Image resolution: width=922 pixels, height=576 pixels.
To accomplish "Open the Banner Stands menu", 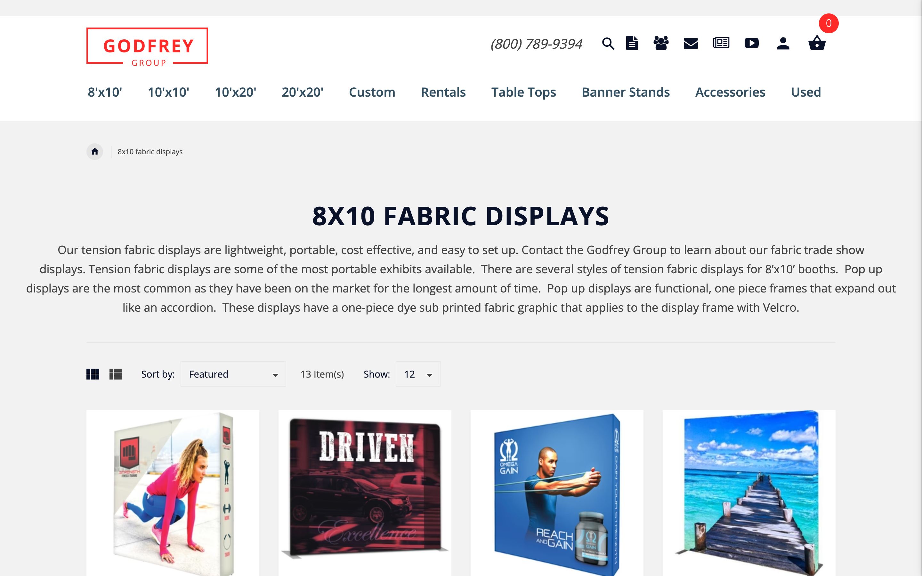I will click(625, 92).
